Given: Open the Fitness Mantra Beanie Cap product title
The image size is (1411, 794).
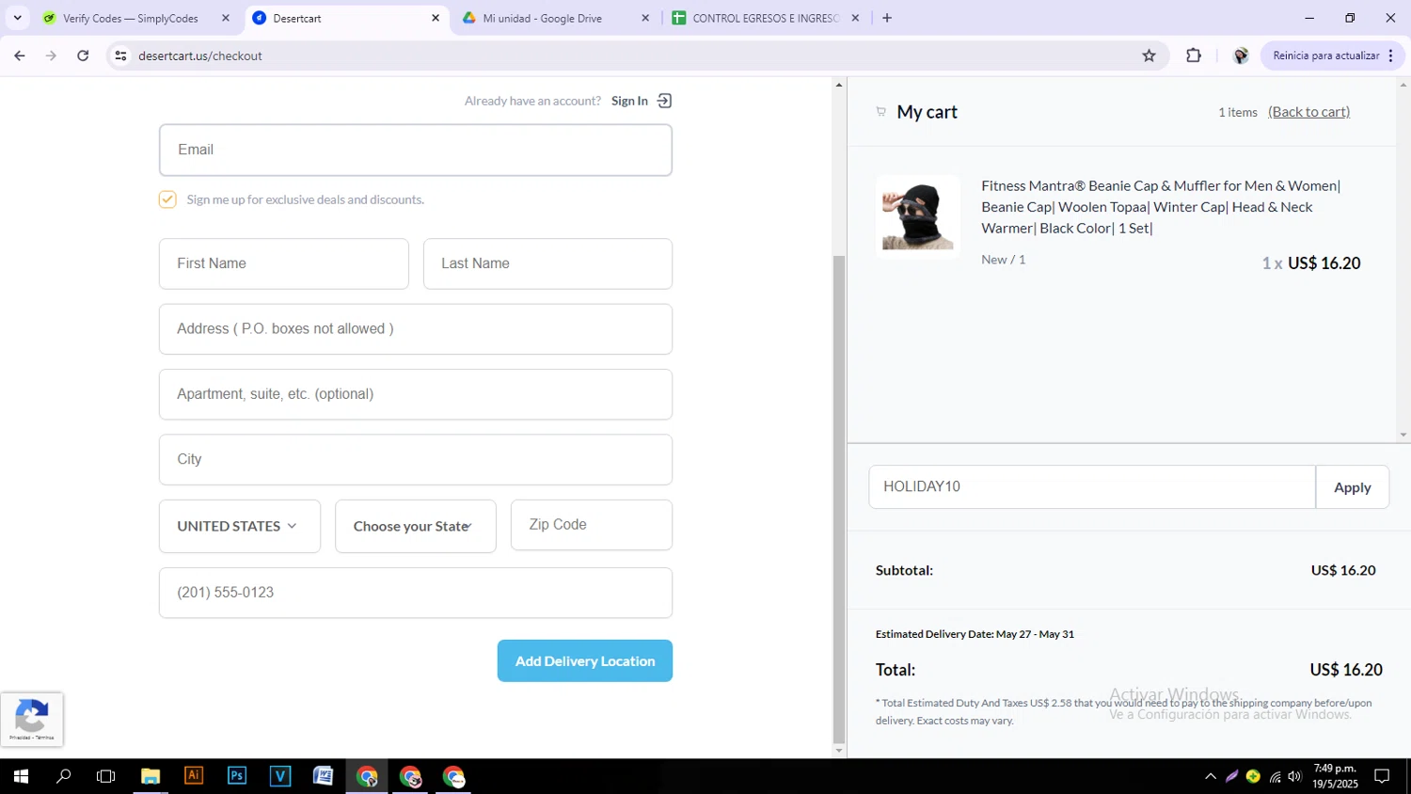Looking at the screenshot, I should pos(1161,207).
